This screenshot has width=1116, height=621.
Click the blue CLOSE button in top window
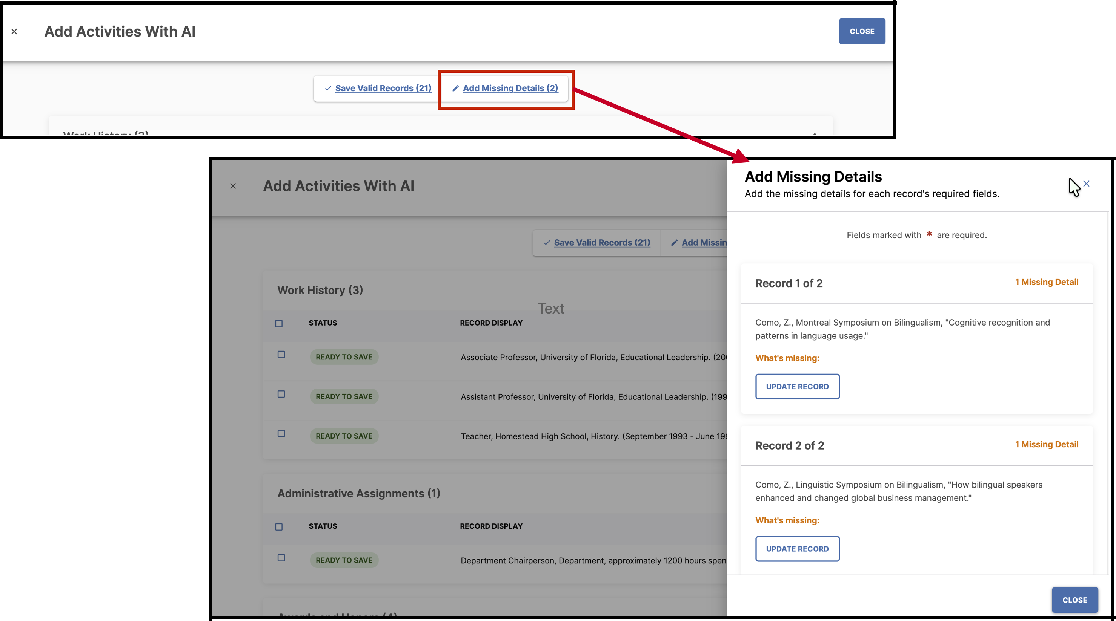(862, 31)
